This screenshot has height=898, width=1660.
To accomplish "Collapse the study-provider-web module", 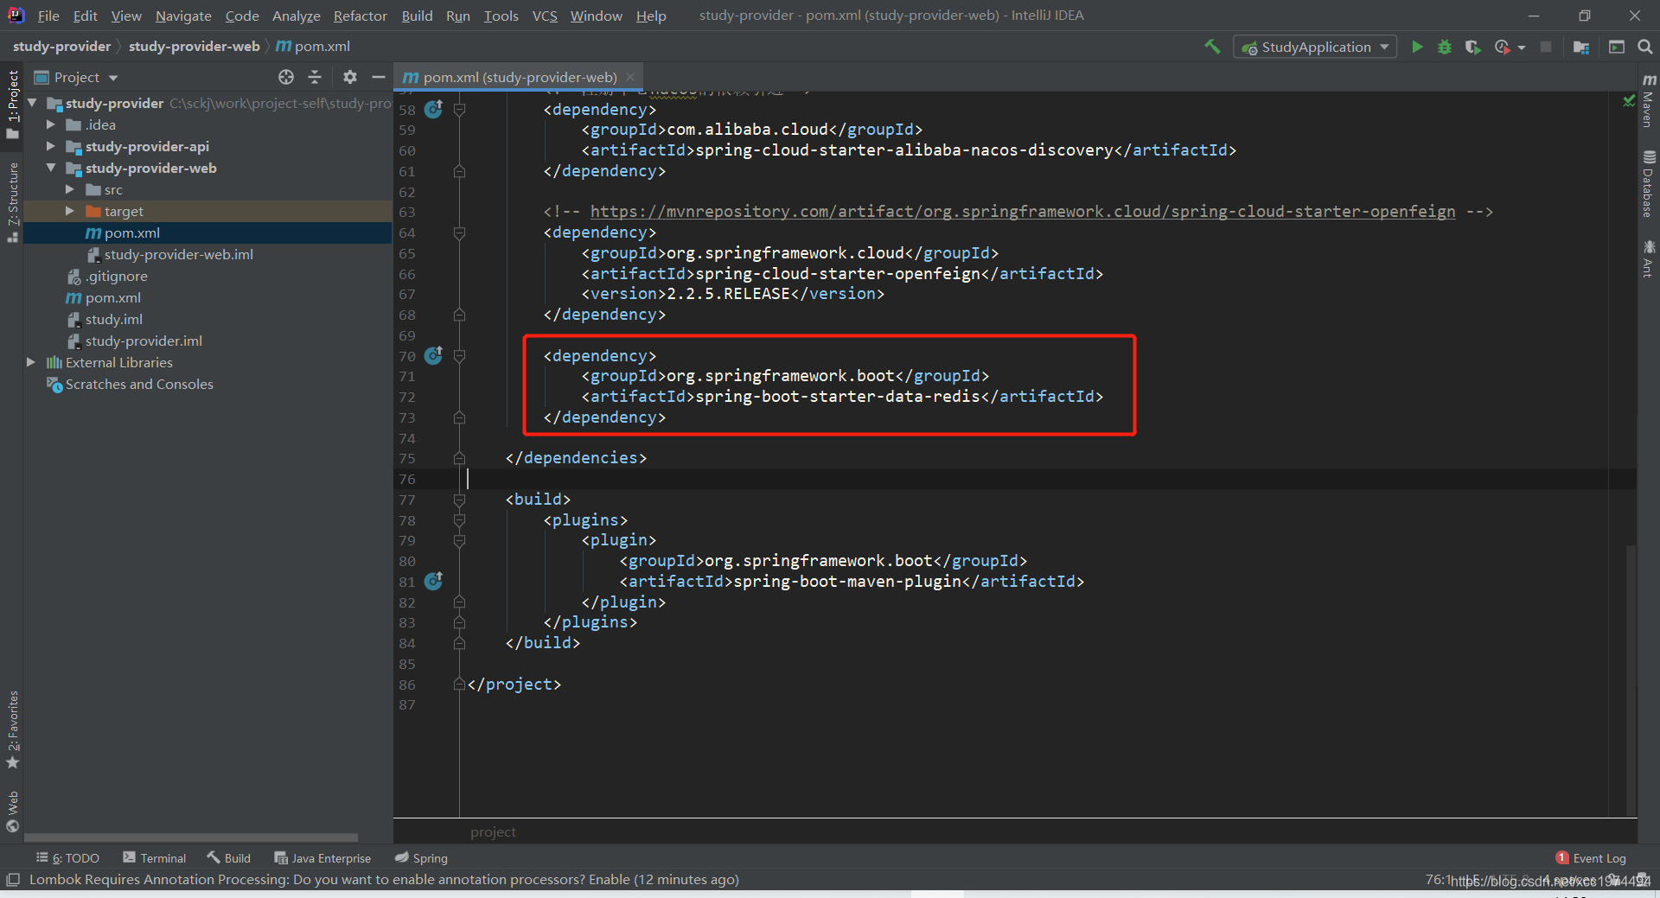I will coord(51,168).
